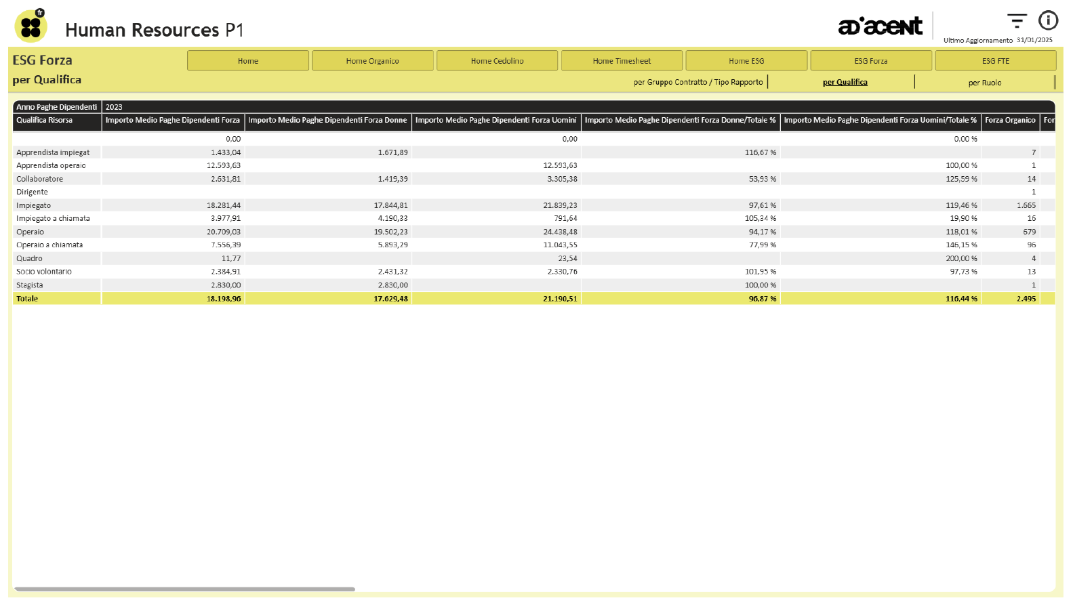The height and width of the screenshot is (603, 1073).
Task: Click the yellow four-dot app logo
Action: tap(31, 26)
